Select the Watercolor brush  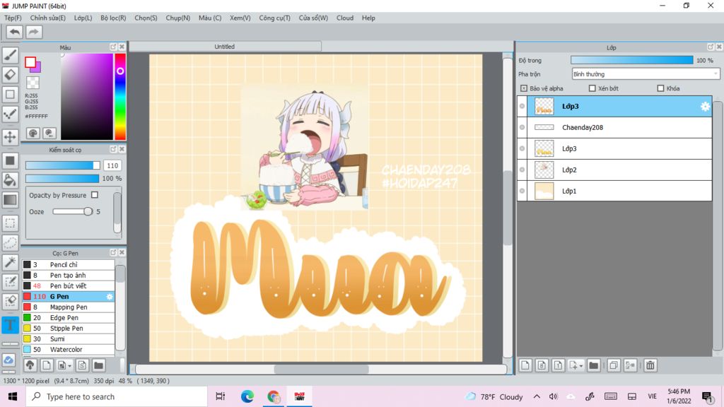click(x=69, y=349)
